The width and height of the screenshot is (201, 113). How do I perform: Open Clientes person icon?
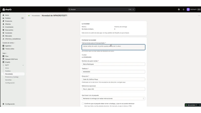tap(3, 24)
